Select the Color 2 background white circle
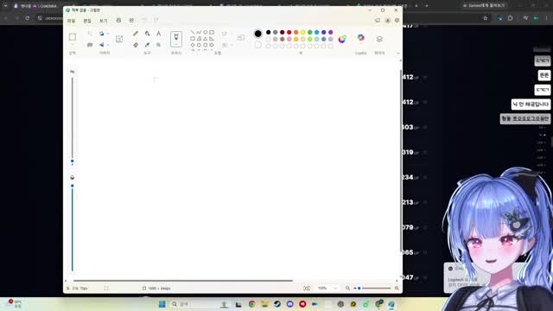 tap(257, 45)
